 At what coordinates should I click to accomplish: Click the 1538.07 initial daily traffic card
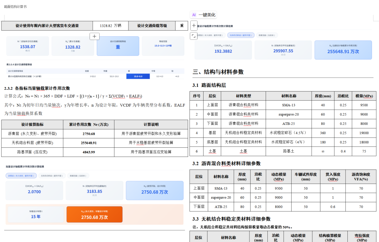tap(28, 46)
